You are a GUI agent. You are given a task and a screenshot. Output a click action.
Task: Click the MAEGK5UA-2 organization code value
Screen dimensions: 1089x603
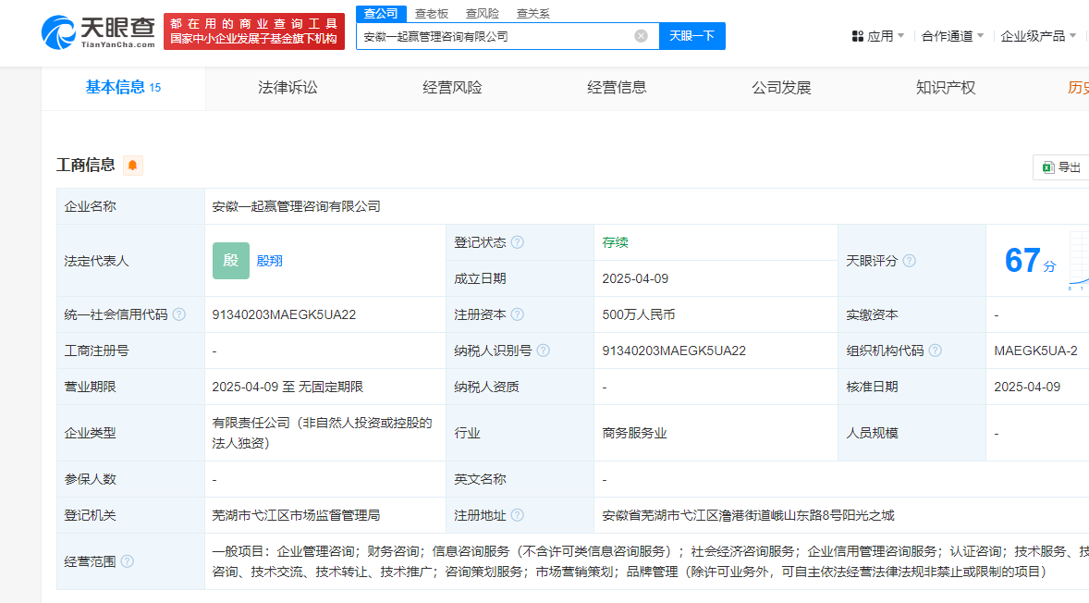tap(1035, 351)
